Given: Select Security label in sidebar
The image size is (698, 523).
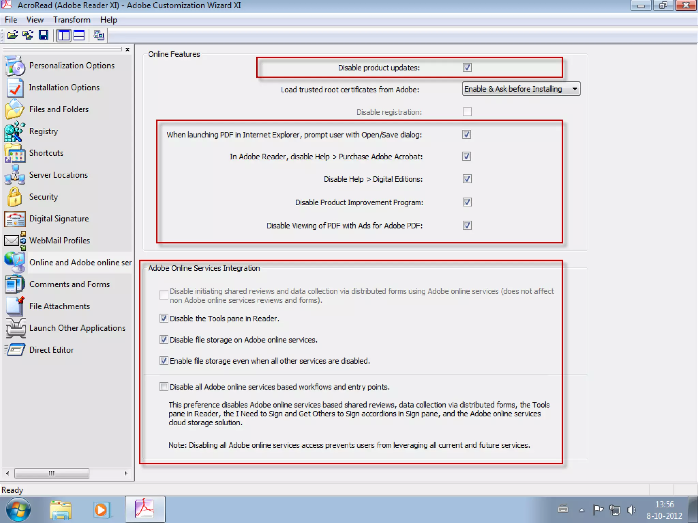Looking at the screenshot, I should click(44, 197).
